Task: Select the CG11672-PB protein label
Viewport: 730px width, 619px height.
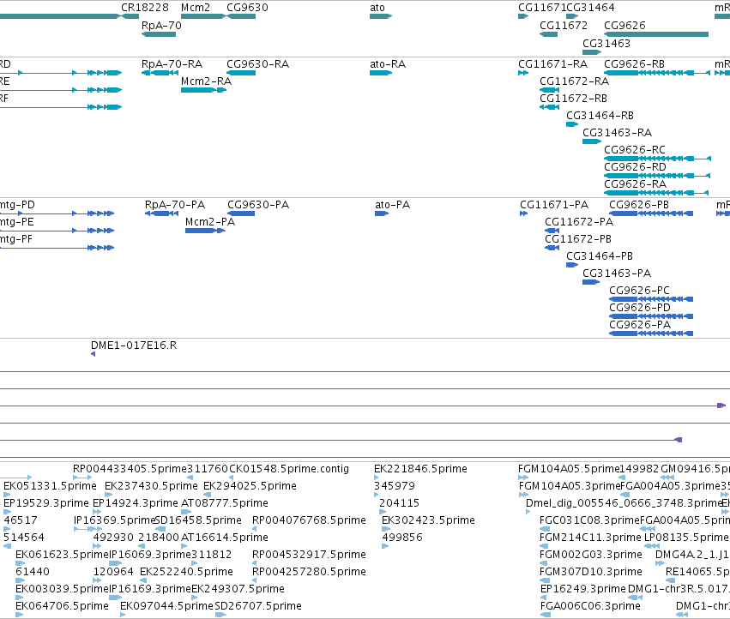Action: tap(578, 239)
